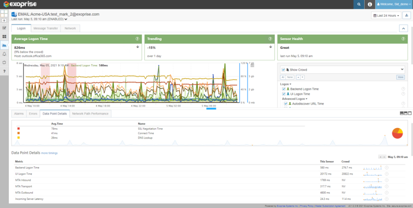Click the Exoprise logo

[x=20, y=4]
